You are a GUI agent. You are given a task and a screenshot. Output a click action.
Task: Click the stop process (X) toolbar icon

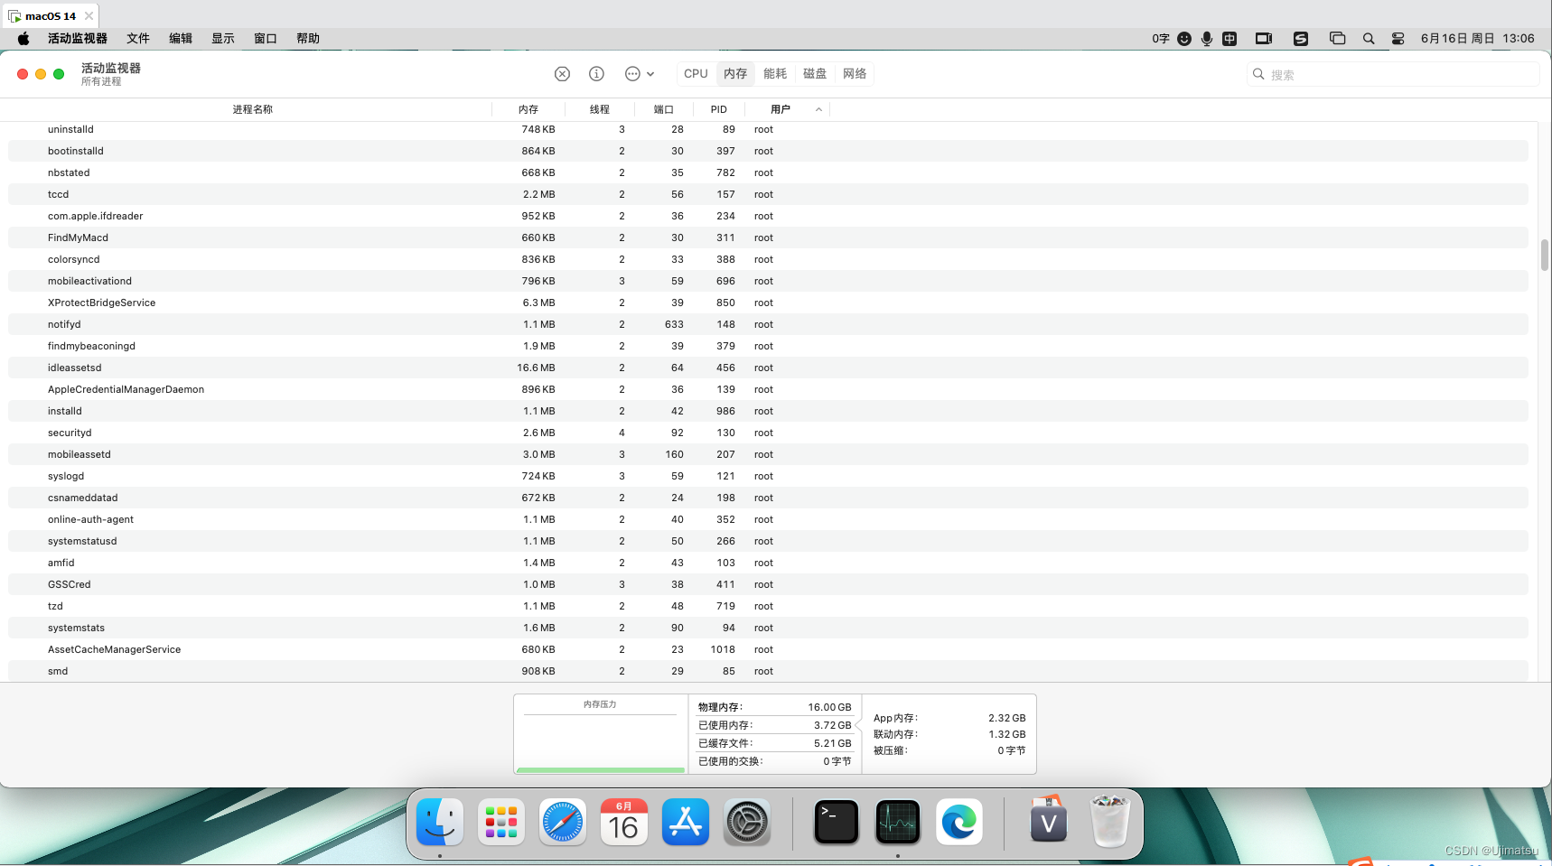(562, 74)
